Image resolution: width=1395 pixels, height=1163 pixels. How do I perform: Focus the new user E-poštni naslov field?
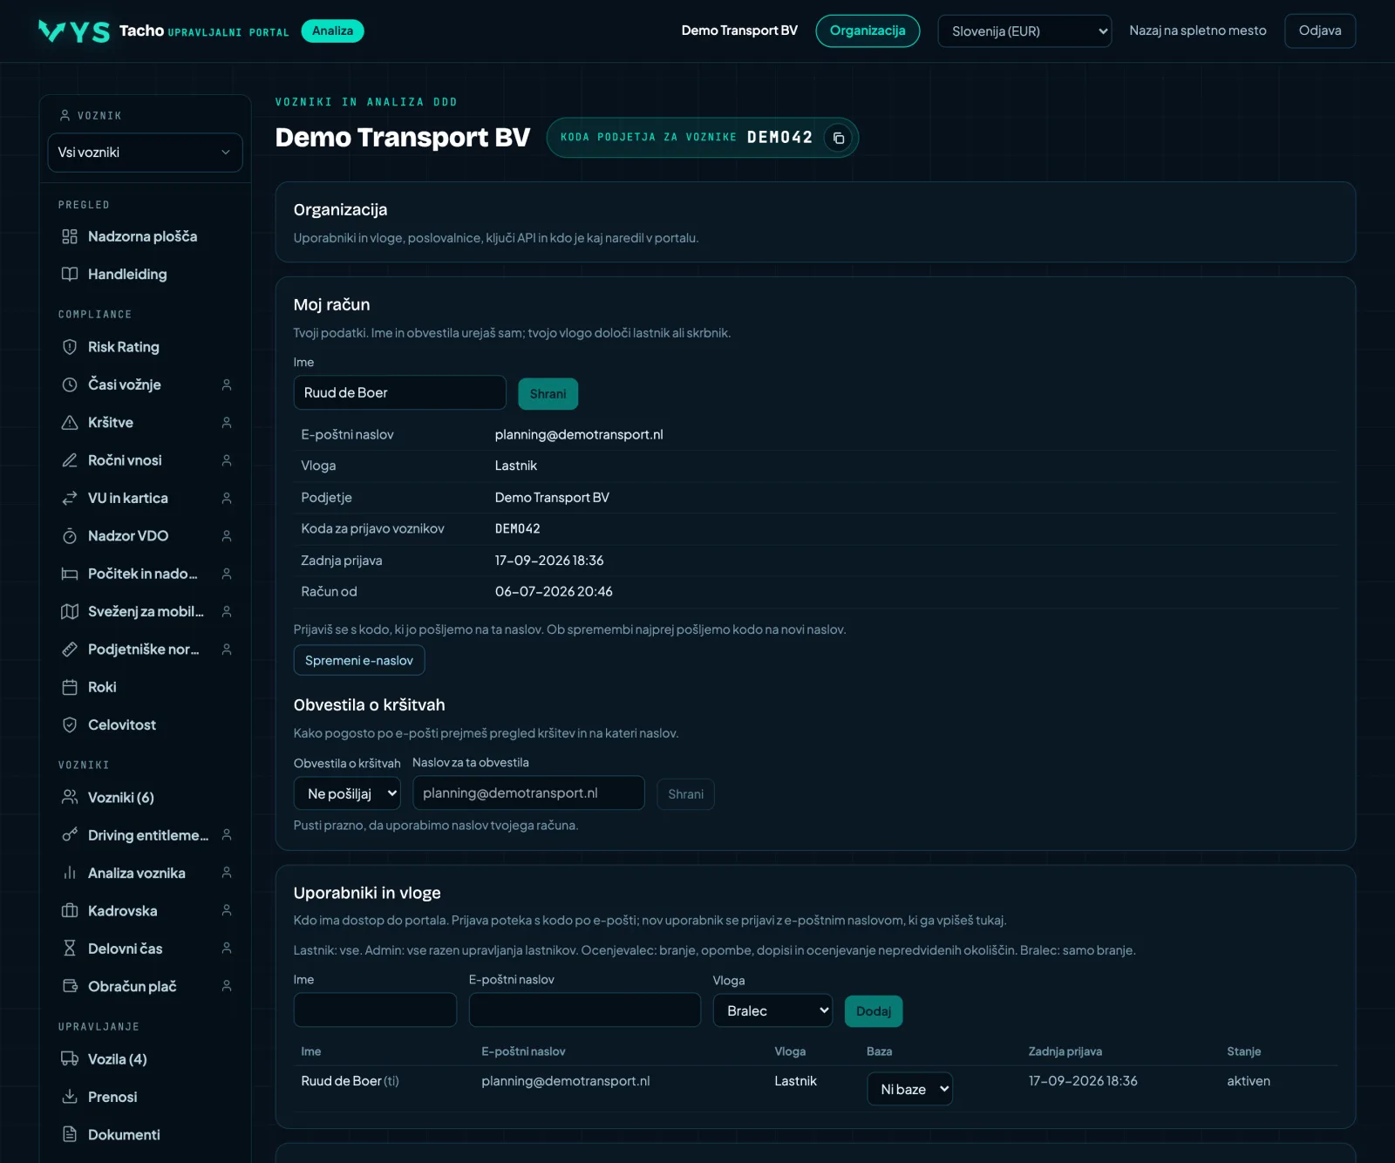tap(585, 1010)
